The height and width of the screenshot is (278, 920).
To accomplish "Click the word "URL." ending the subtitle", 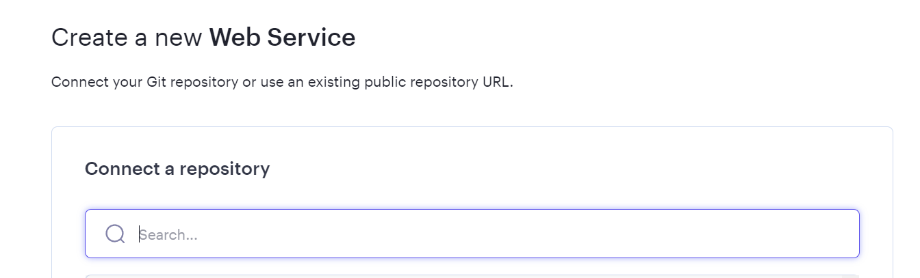I will [x=498, y=83].
